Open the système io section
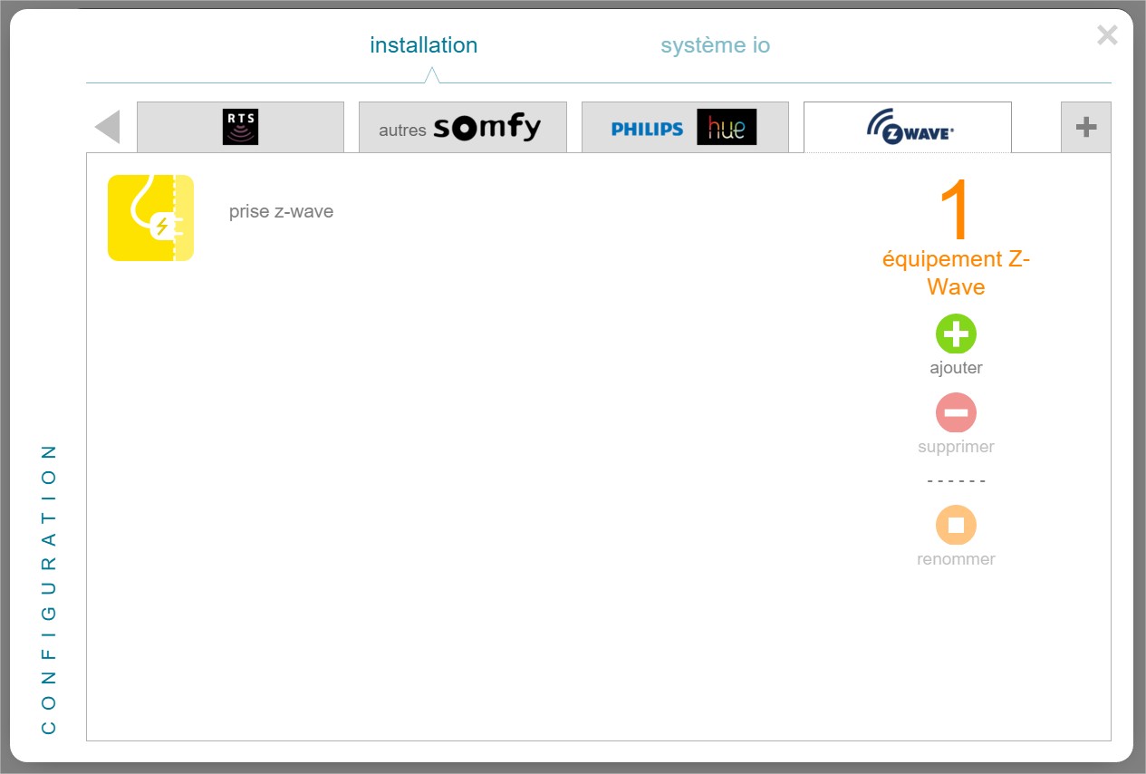The image size is (1146, 774). pyautogui.click(x=715, y=45)
